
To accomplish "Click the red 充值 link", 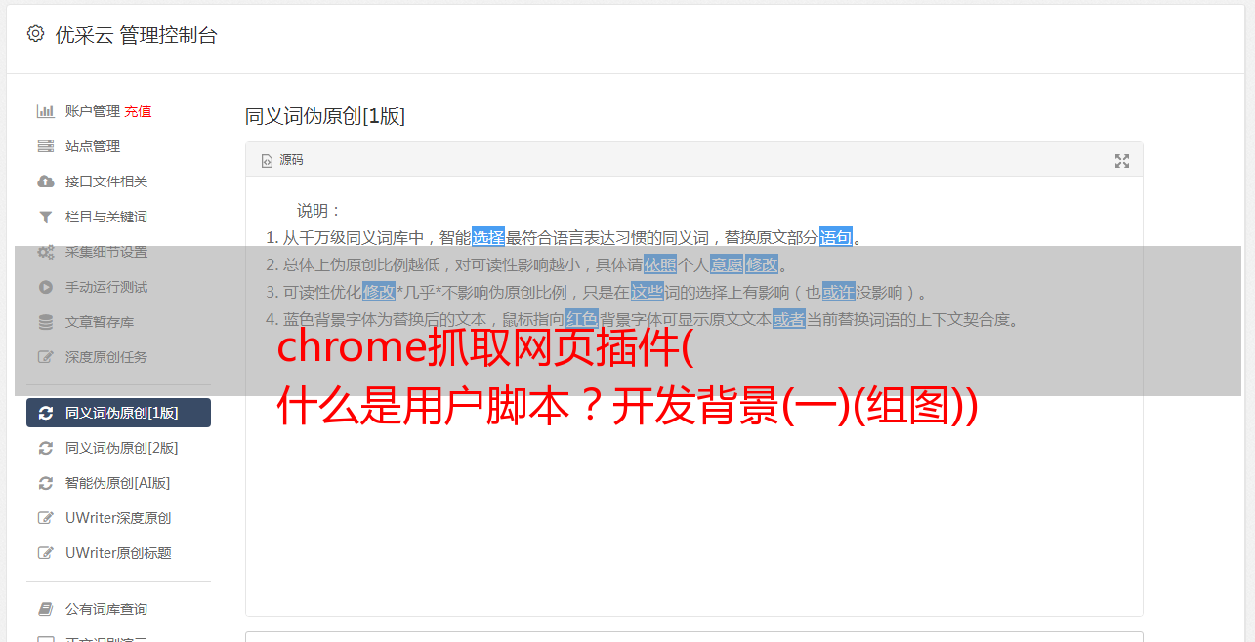I will (x=138, y=111).
